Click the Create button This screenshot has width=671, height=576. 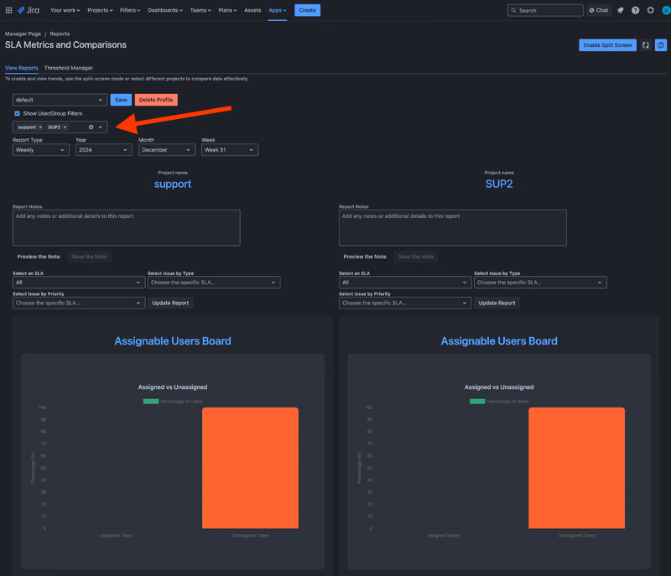pos(307,10)
